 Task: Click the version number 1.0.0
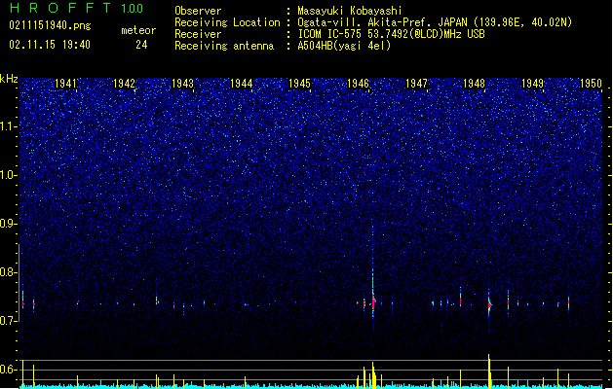(133, 9)
